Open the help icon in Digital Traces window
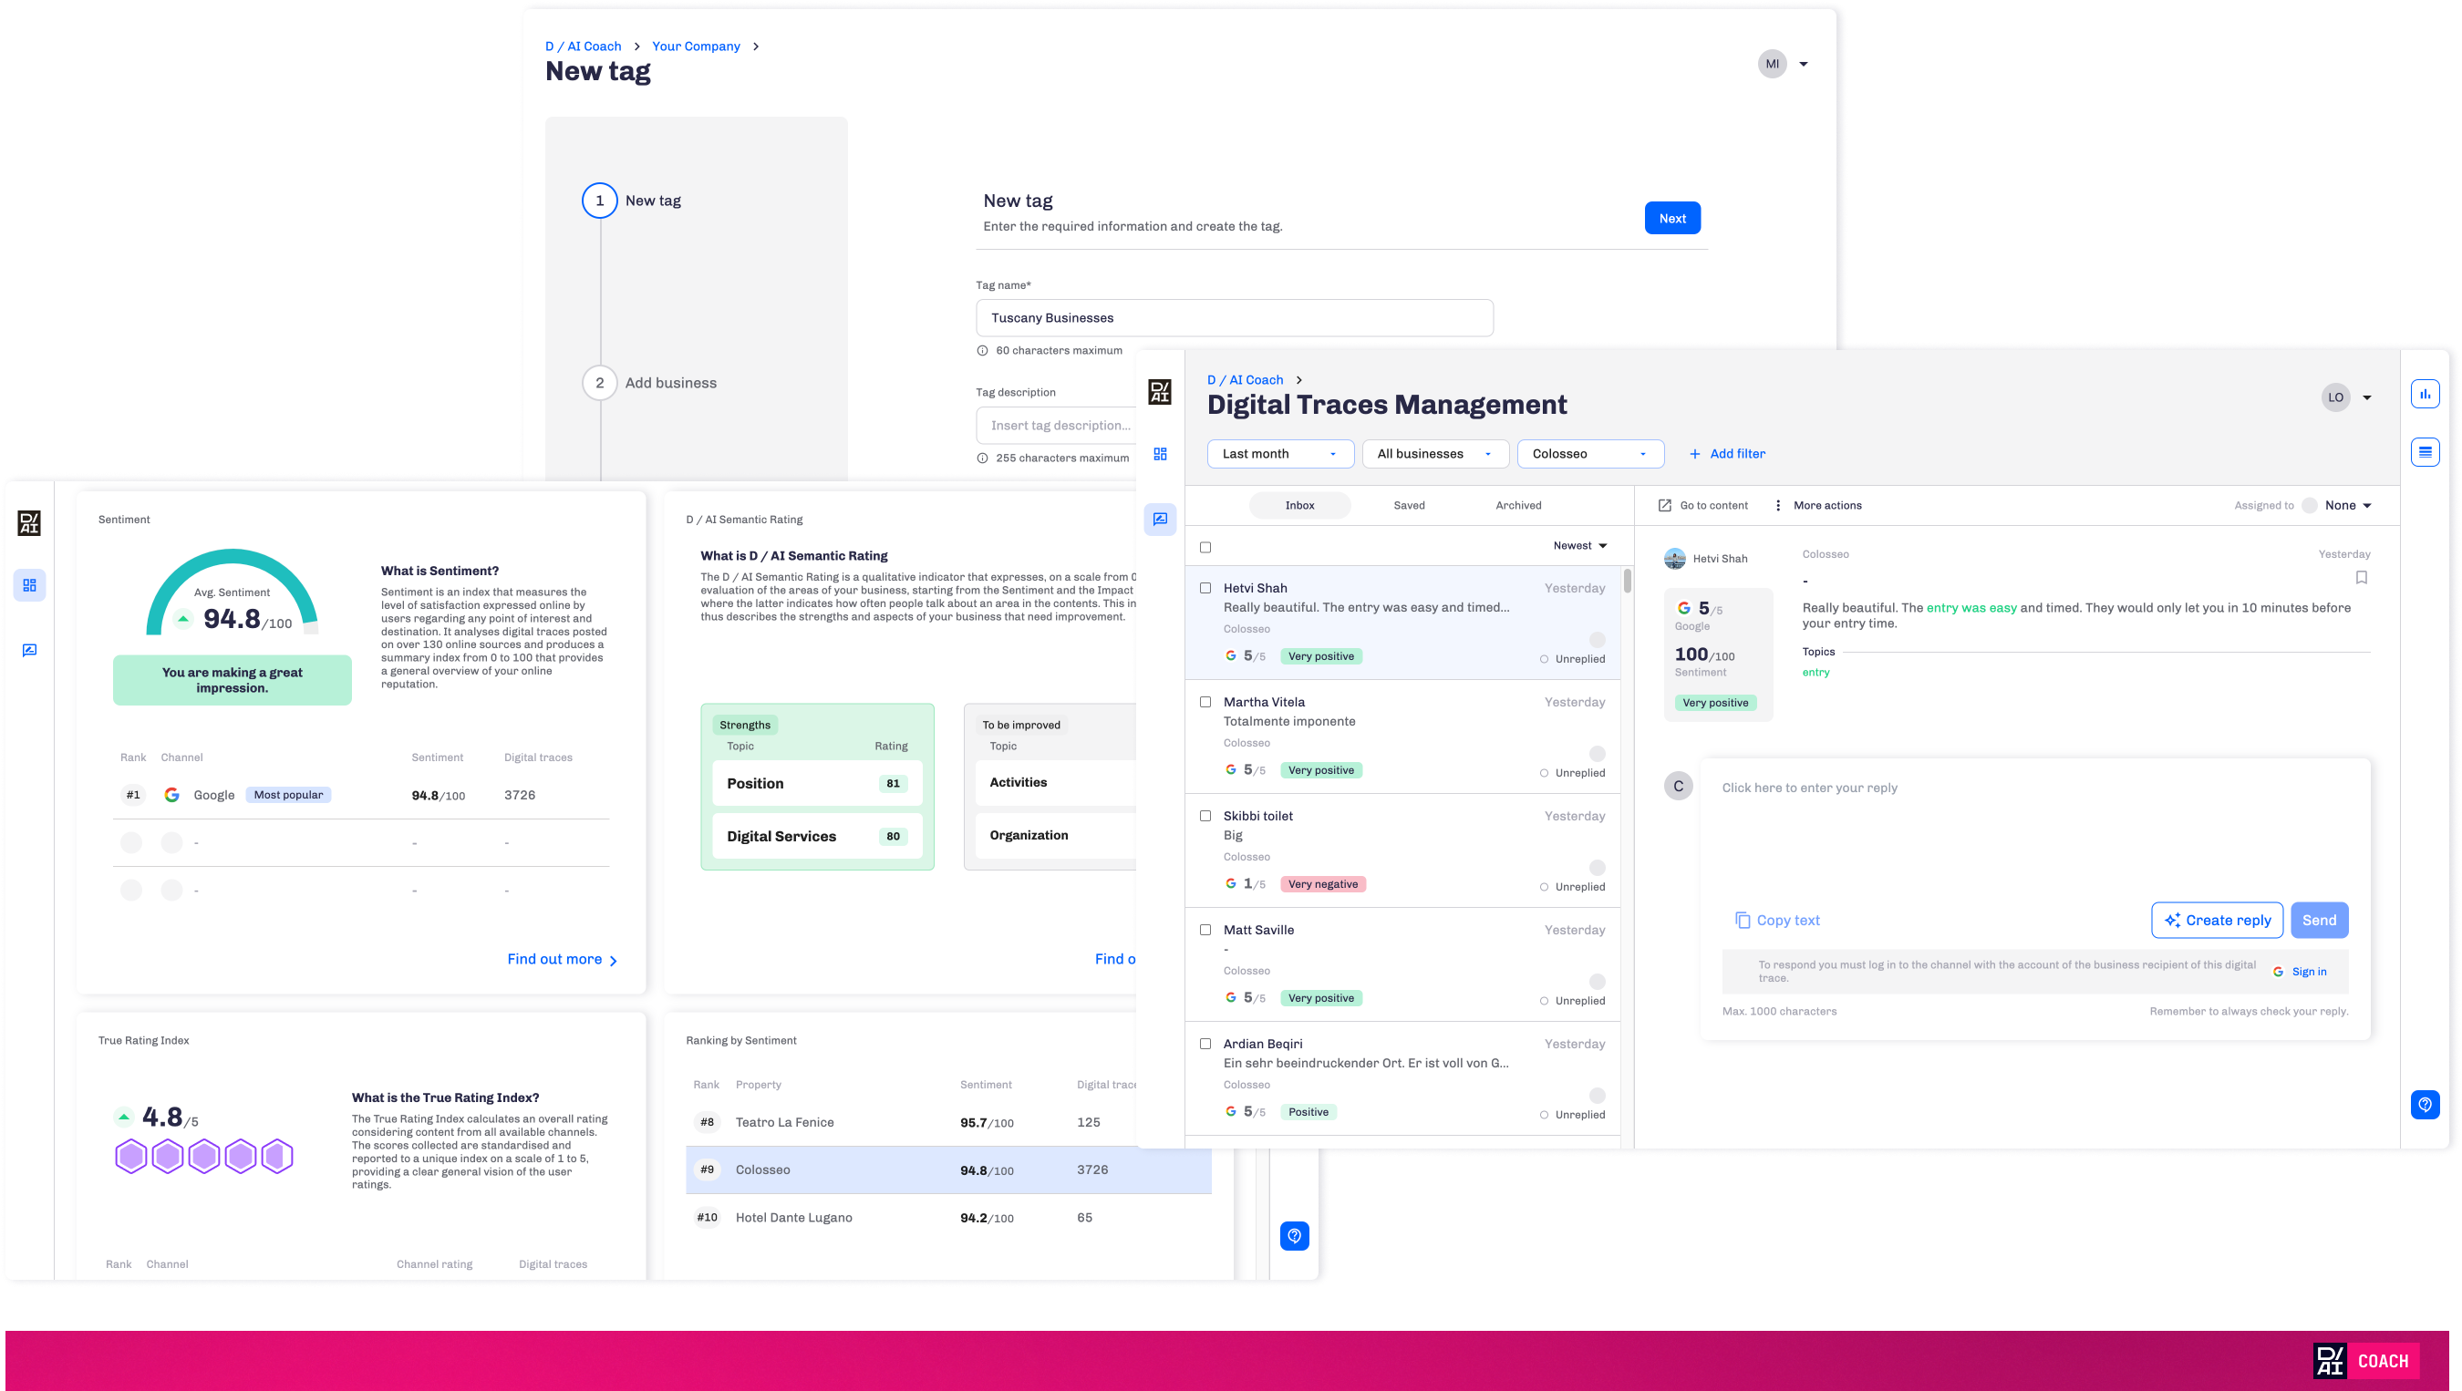 [2425, 1106]
